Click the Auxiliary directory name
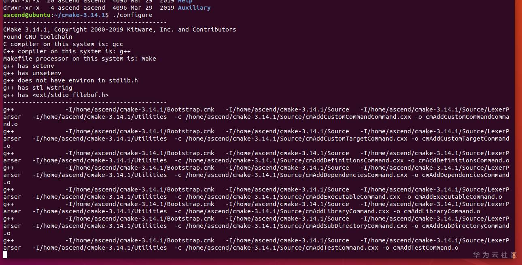The height and width of the screenshot is (265, 522). (194, 8)
